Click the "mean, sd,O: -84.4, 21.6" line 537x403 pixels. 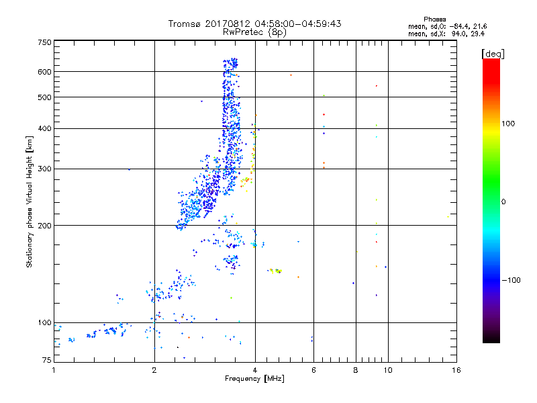coord(447,26)
